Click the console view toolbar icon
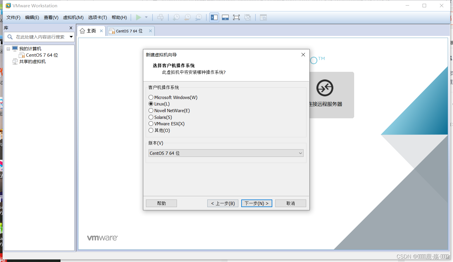The image size is (453, 262). pyautogui.click(x=263, y=18)
